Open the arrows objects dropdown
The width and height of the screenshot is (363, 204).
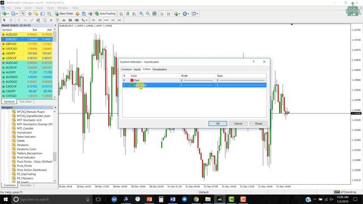tap(85, 20)
